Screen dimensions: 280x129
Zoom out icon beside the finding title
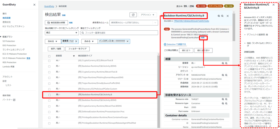point(222,16)
